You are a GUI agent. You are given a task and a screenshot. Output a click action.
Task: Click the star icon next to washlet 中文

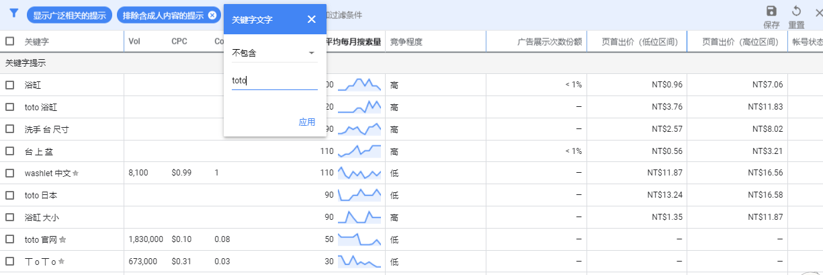[76, 173]
